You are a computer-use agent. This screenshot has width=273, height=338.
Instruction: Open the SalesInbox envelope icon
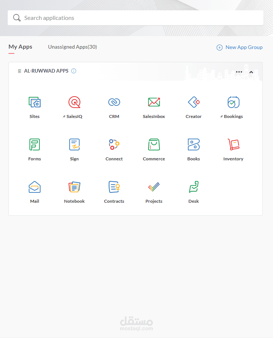click(154, 102)
